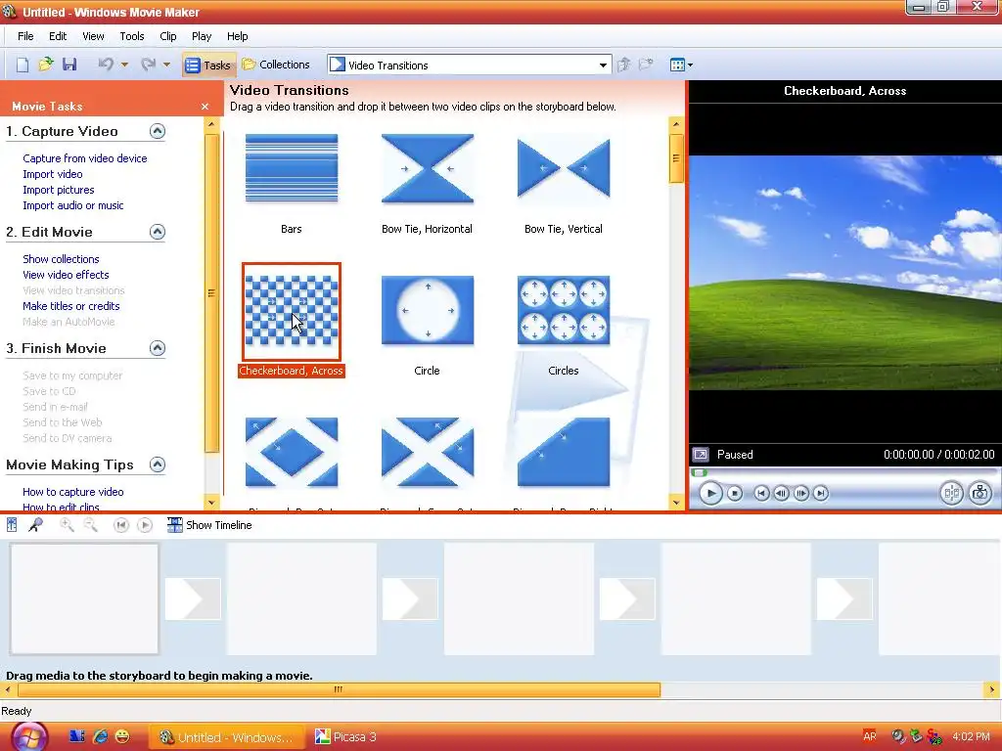Click Import audio or music link
This screenshot has width=1002, height=751.
tap(72, 205)
